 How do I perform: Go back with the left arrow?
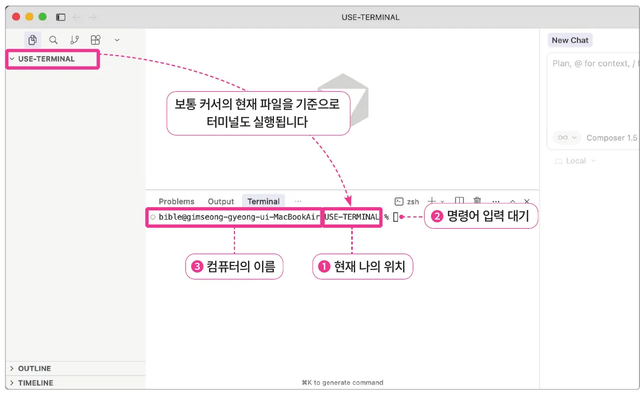(77, 17)
